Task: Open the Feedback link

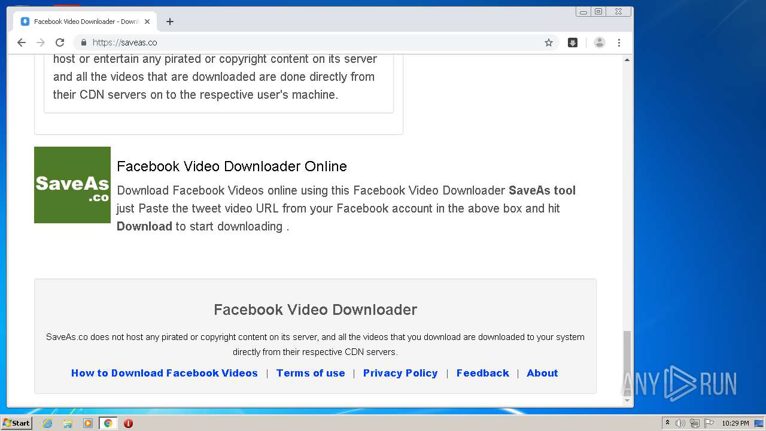Action: coord(483,373)
